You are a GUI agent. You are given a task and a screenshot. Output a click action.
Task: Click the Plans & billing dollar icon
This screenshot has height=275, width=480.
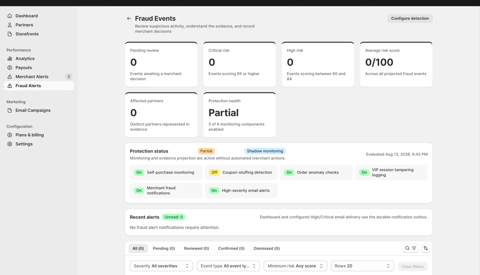(10, 135)
